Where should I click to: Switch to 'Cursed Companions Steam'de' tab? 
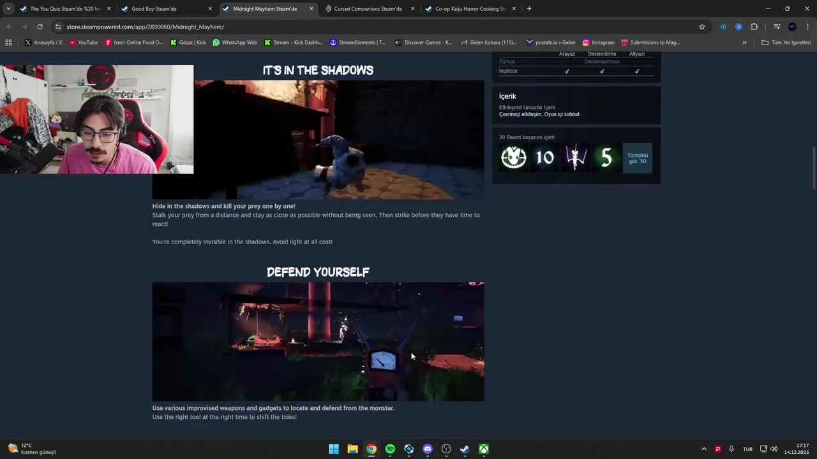coord(369,9)
